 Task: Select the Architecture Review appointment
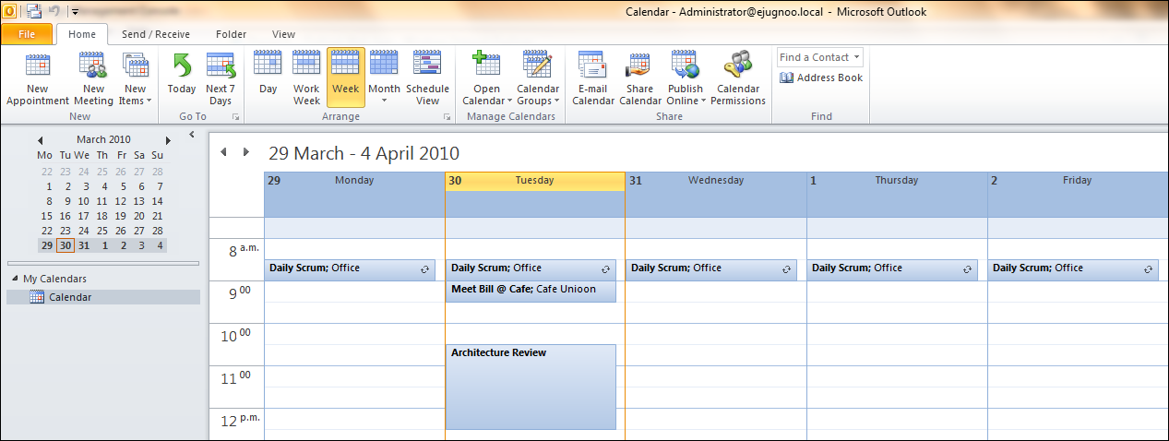pyautogui.click(x=531, y=387)
